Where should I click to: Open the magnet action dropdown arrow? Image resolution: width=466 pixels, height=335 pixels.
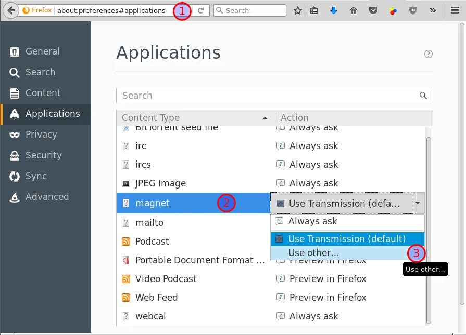point(419,203)
